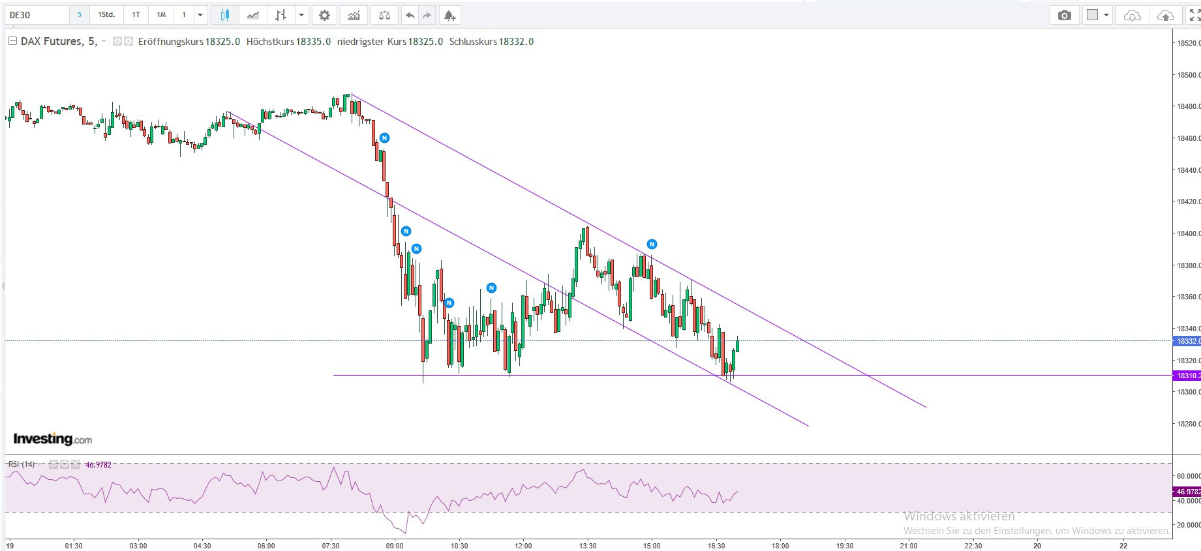
Task: Expand the custom interval dropdown arrow
Action: pos(200,15)
